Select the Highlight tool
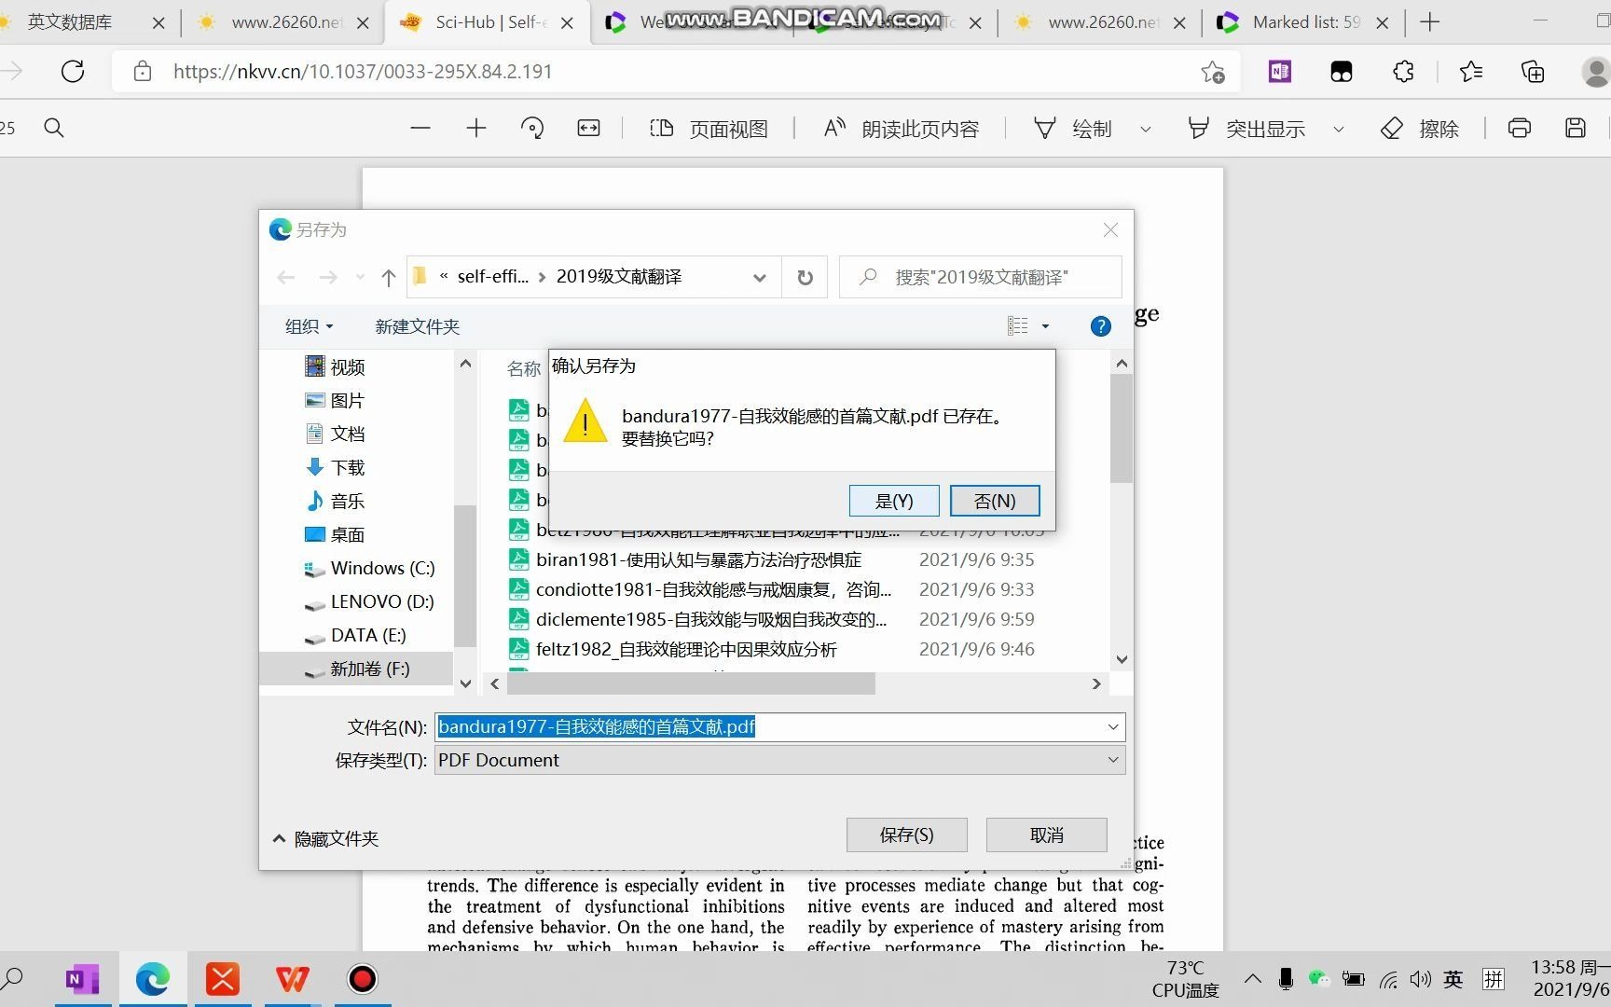Screen dimensions: 1611x1007 (1246, 128)
